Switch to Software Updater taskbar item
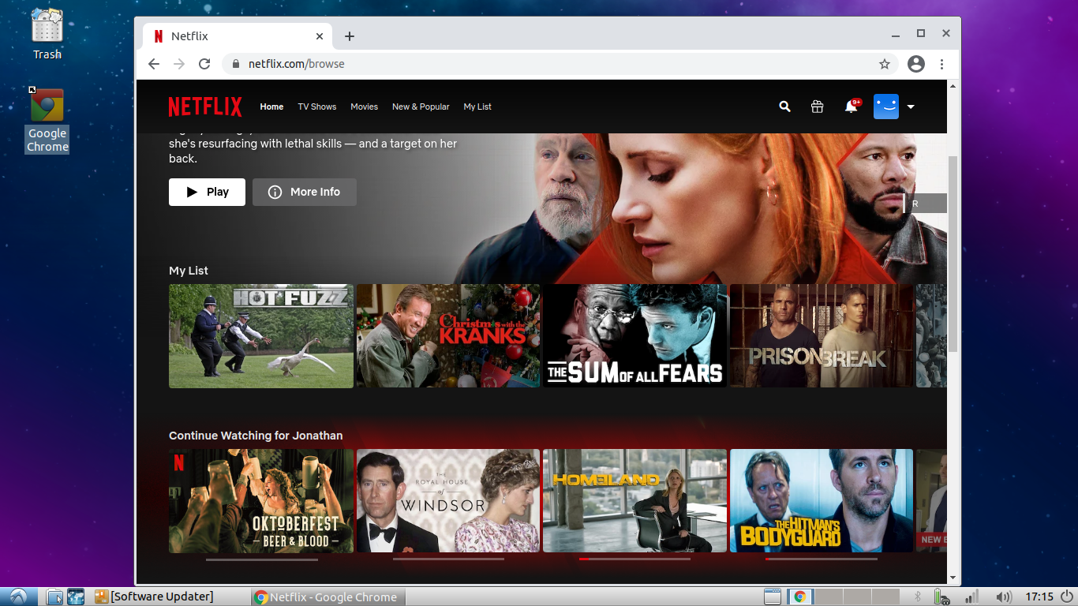 point(155,597)
